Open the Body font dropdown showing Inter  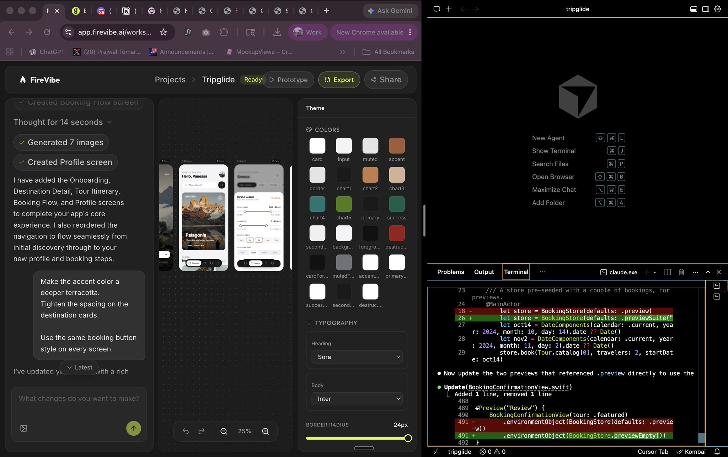point(357,399)
